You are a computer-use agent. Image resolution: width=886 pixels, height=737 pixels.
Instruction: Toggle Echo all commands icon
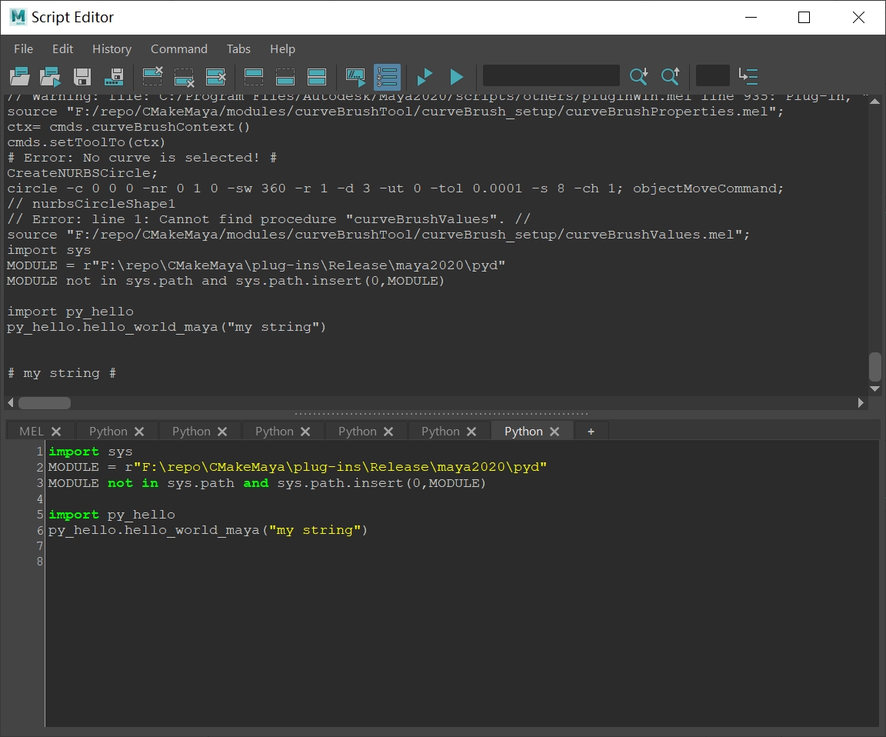[x=355, y=76]
